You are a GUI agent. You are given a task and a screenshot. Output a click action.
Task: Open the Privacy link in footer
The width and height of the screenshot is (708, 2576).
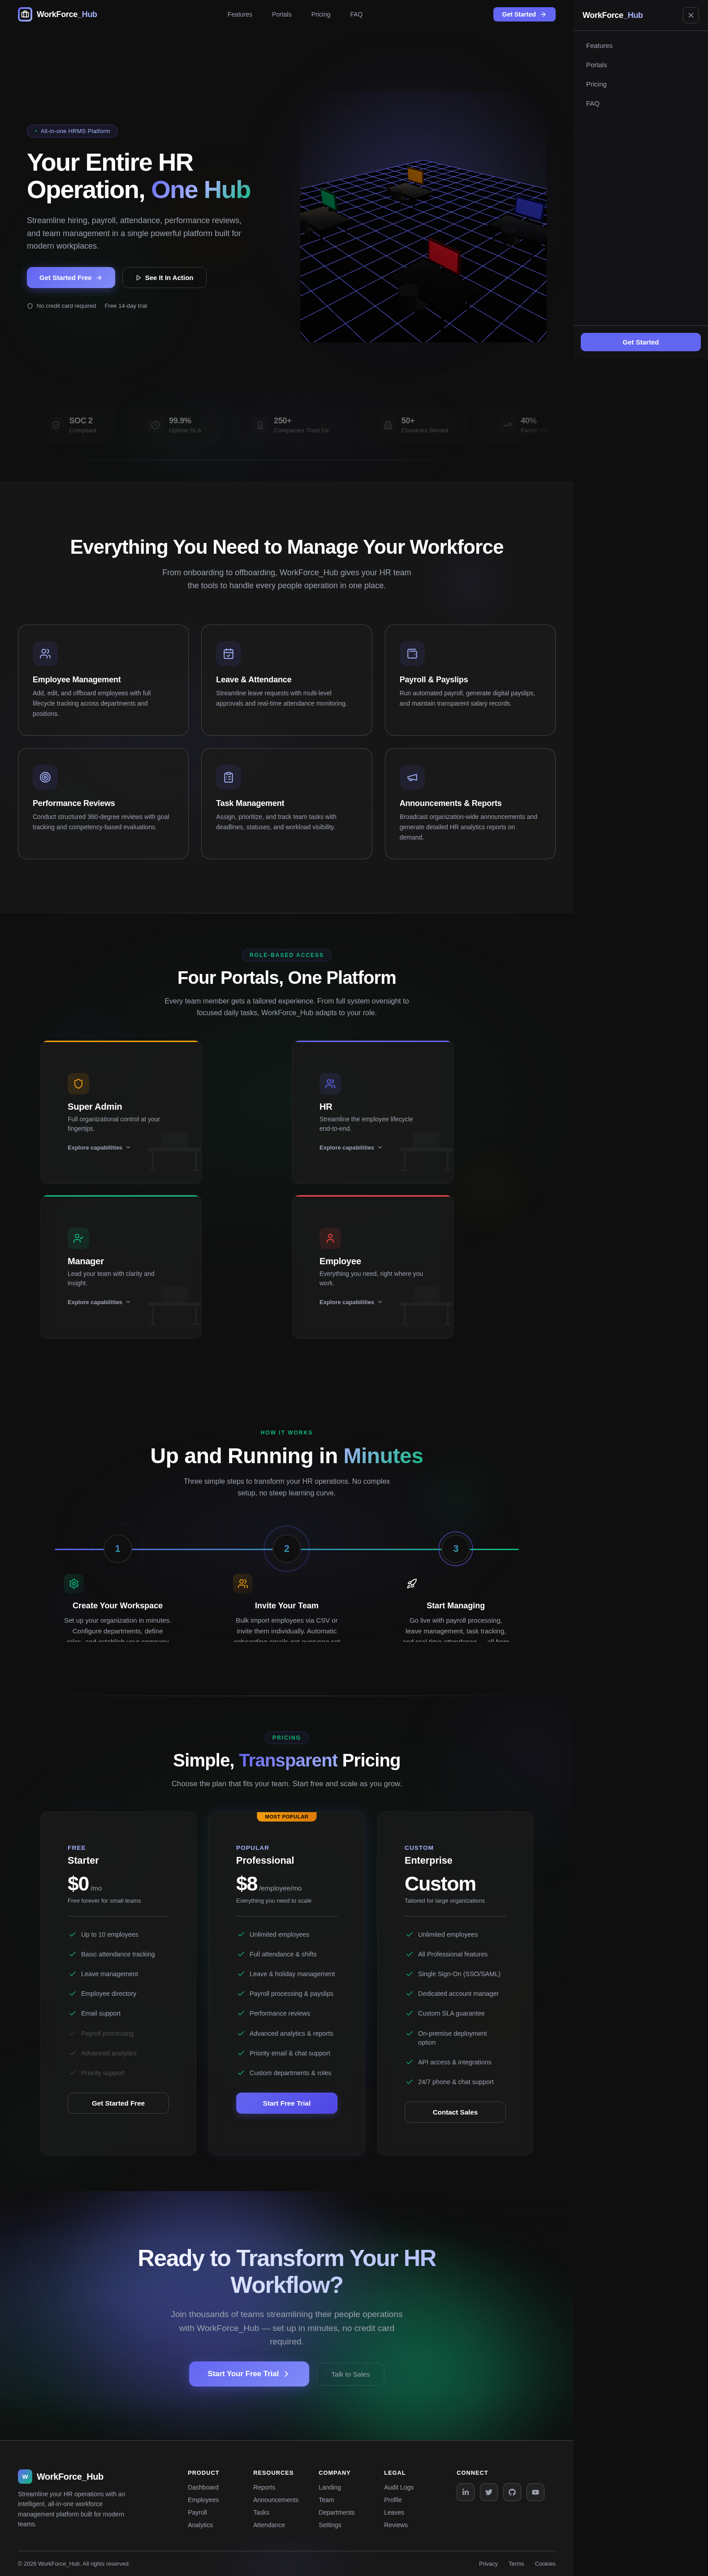(x=488, y=2564)
